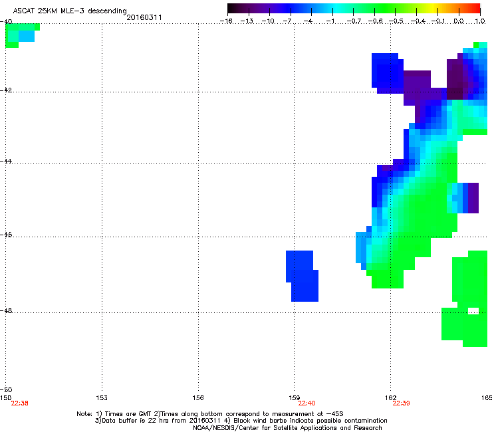
Task: Click the red 22:40 time stamp
Action: click(x=307, y=403)
